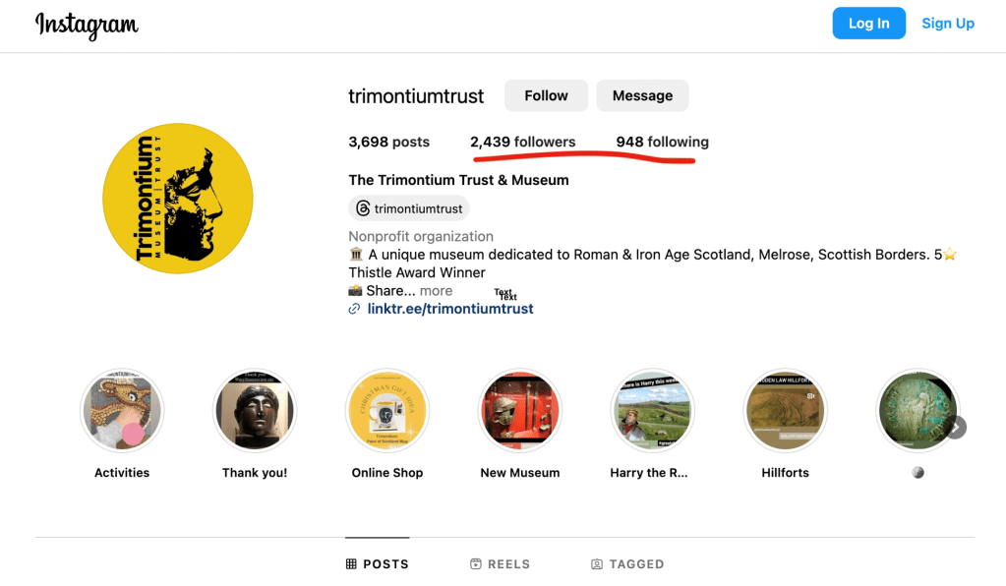
Task: Switch to the Reels tab
Action: pos(501,564)
